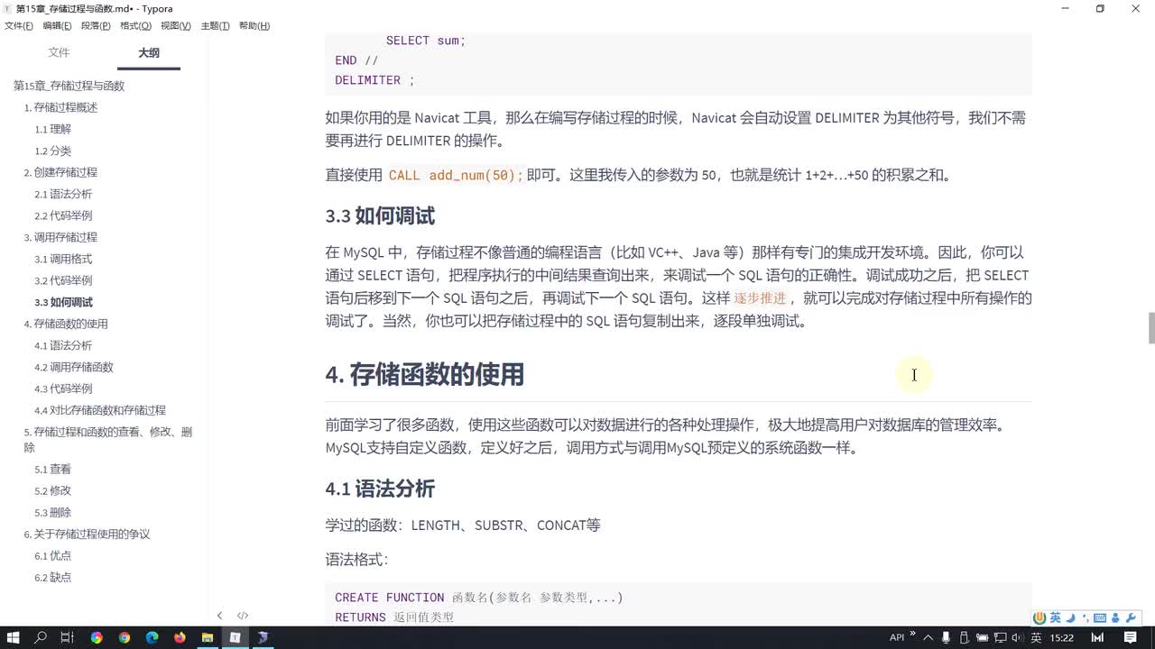Jump to outline item 2. 创建存储过程
Viewport: 1155px width, 649px height.
tap(60, 172)
